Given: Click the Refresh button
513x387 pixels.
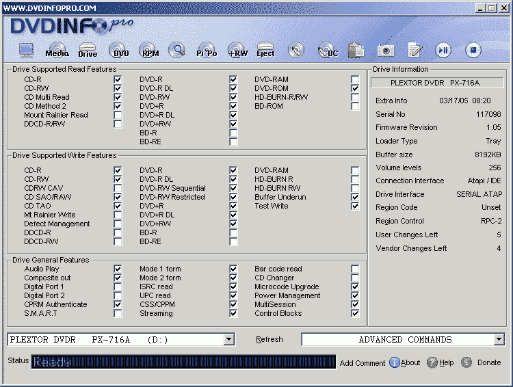Looking at the screenshot, I should [269, 340].
